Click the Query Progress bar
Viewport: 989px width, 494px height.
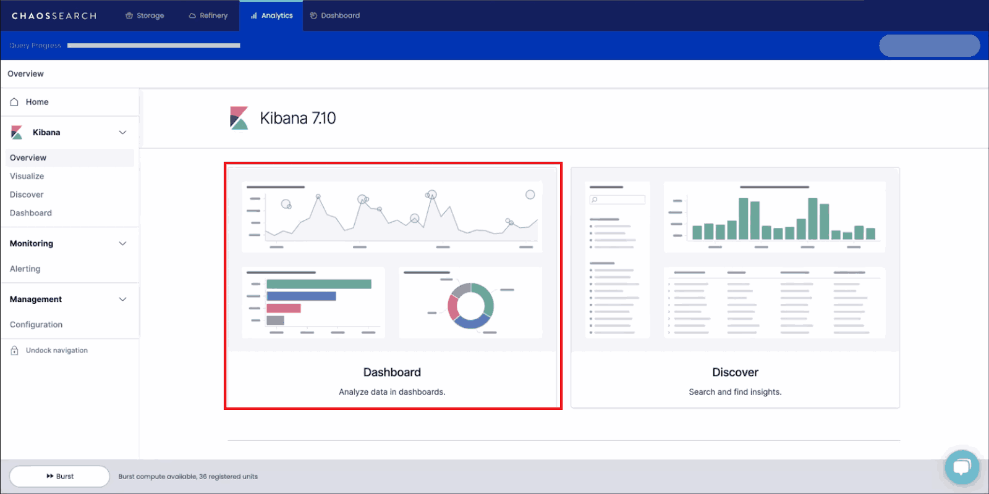click(x=153, y=46)
